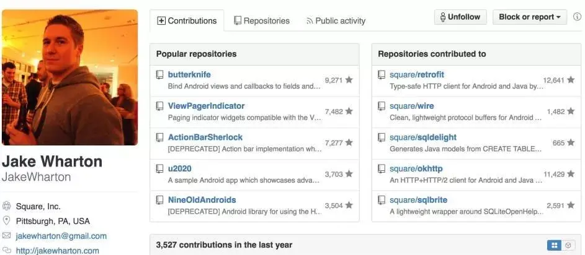585x255 pixels.
Task: Click Jake Wharton's profile photo
Action: (x=69, y=77)
